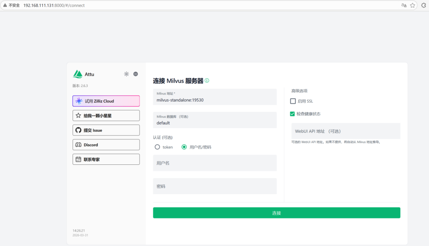Open the 给我一颗小星星 star link
This screenshot has width=429, height=246.
(x=106, y=115)
